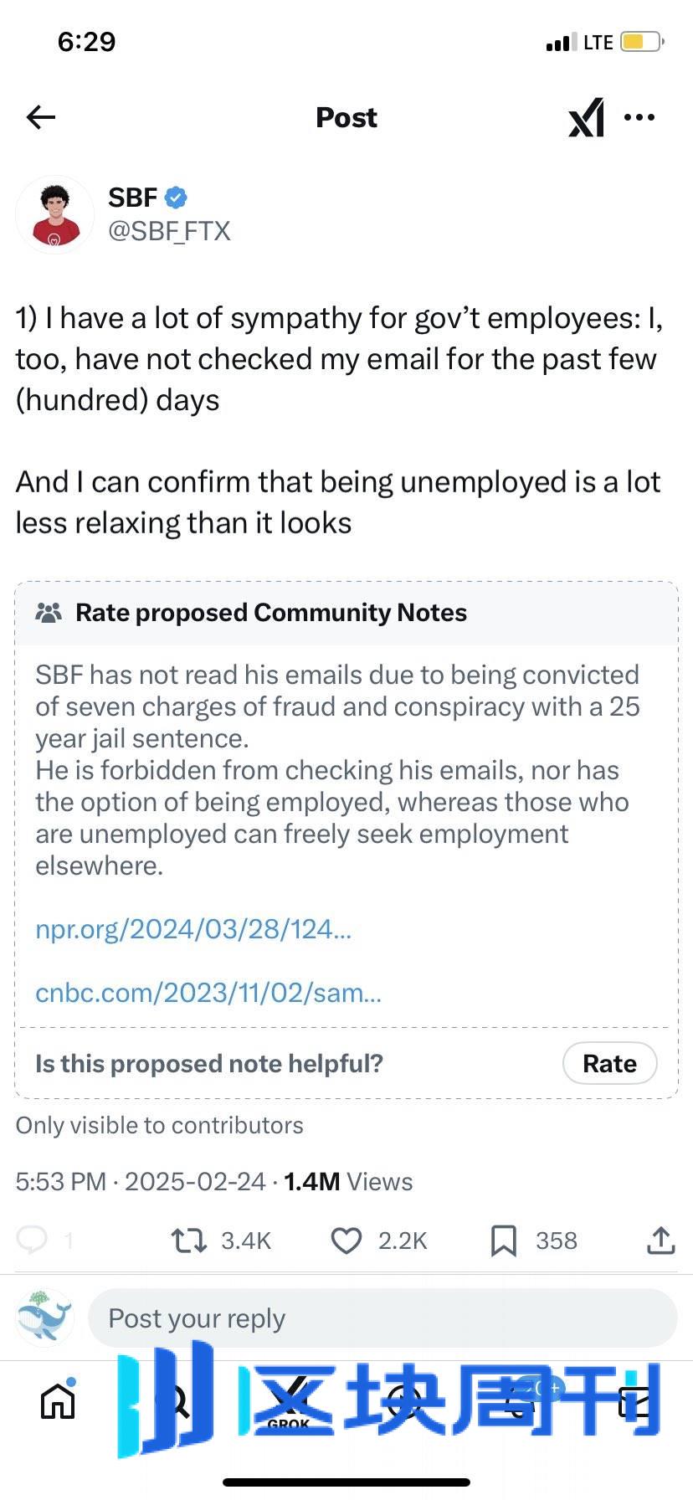Tap the Post your reply field
The width and height of the screenshot is (693, 1500).
pos(382,1318)
